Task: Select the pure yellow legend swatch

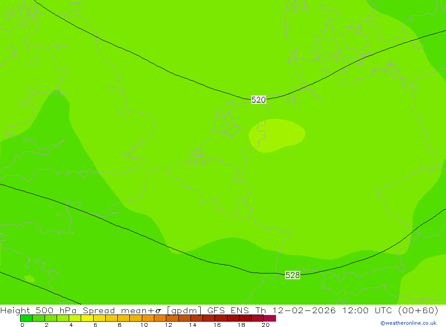Action: click(87, 318)
